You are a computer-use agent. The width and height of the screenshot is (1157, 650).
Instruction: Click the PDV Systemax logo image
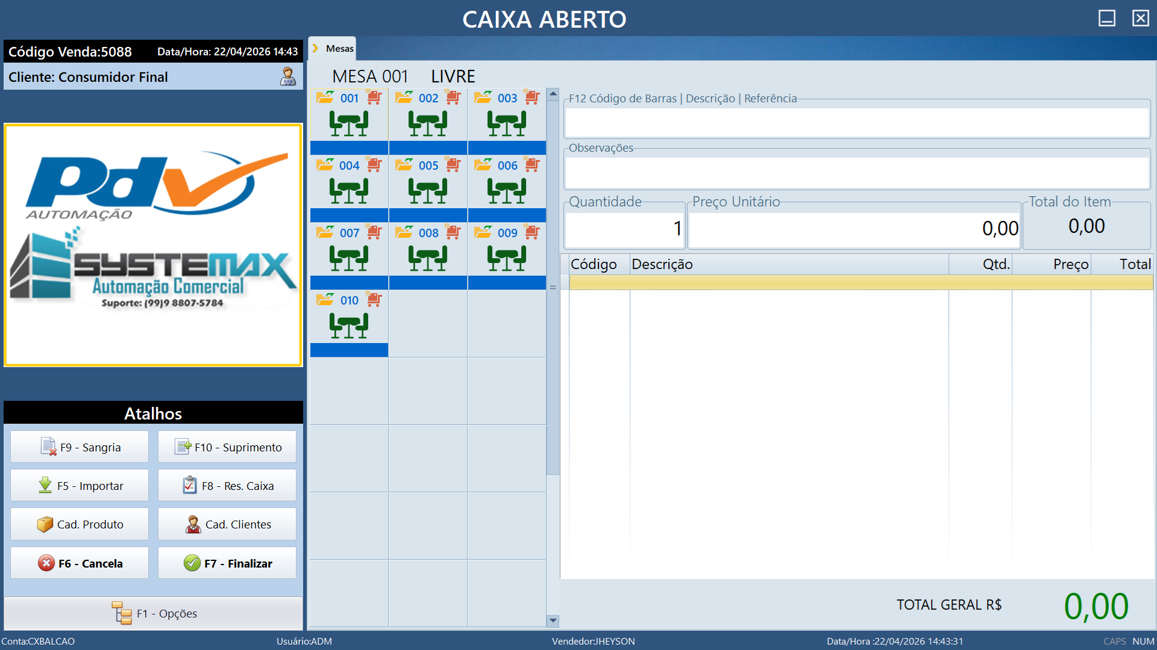click(x=154, y=245)
